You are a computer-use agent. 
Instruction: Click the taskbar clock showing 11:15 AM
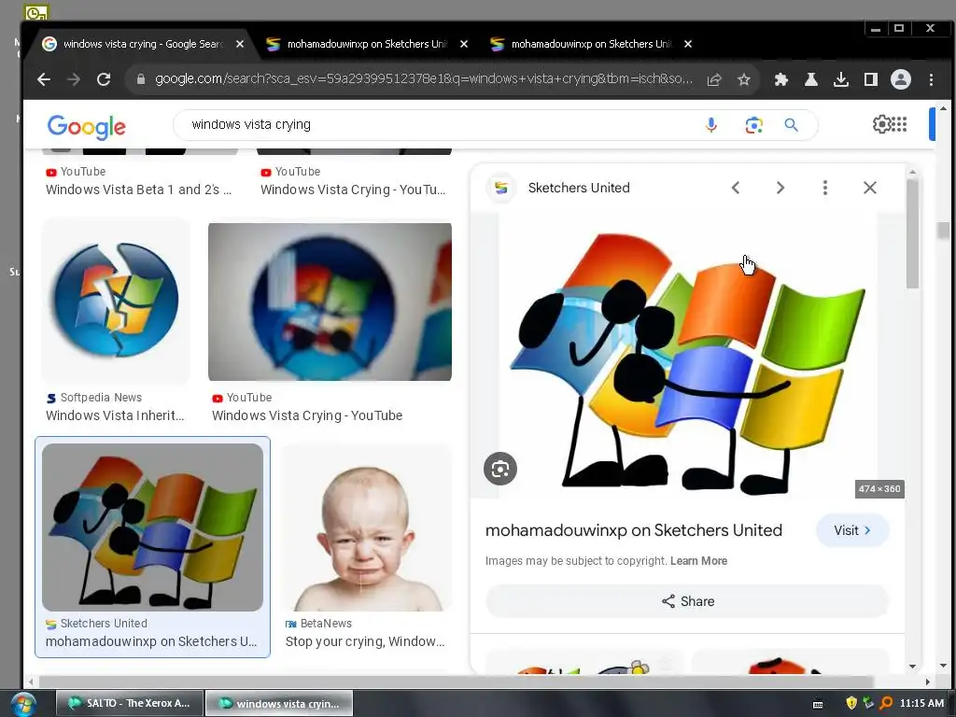(x=921, y=703)
